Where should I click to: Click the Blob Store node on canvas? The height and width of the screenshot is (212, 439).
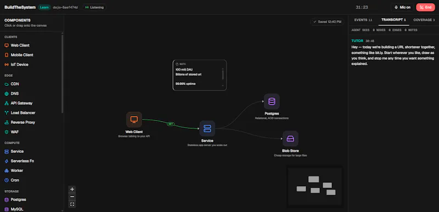[290, 139]
